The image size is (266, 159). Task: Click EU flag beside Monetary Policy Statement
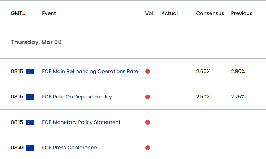click(x=30, y=122)
